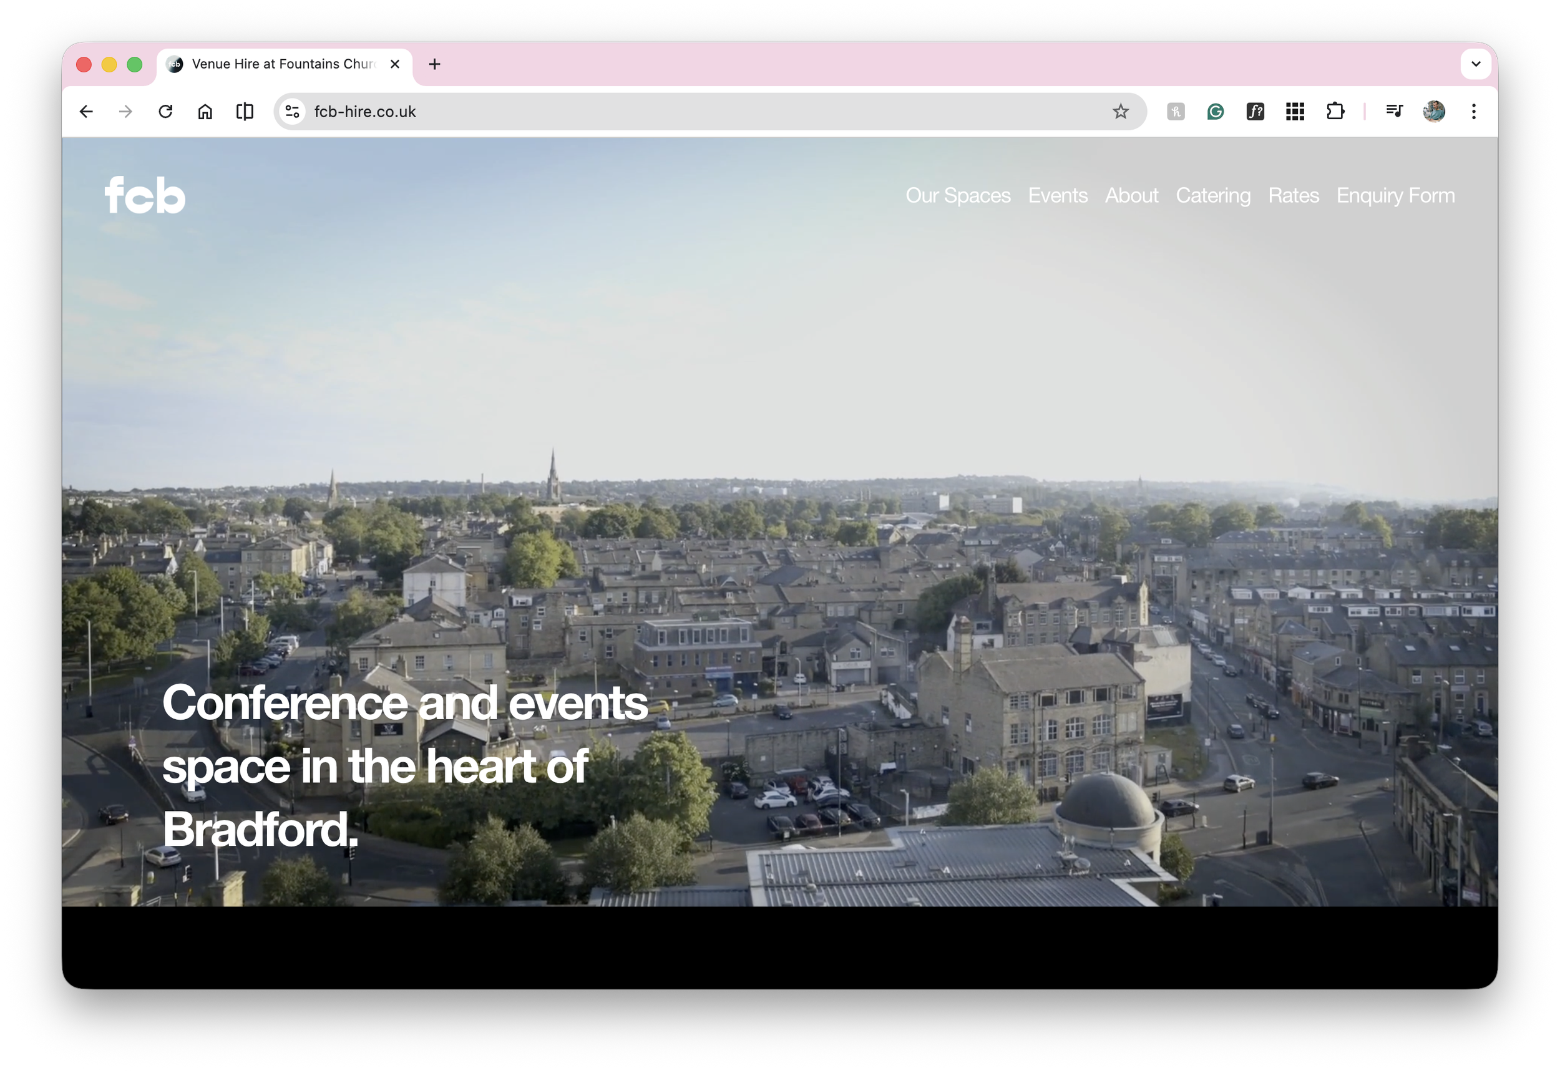
Task: Expand the tab search dropdown
Action: 1475,64
